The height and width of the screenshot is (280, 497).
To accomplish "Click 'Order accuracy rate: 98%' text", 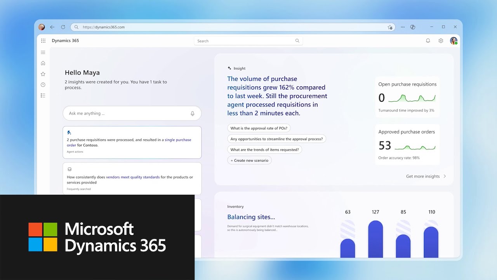I will (399, 158).
